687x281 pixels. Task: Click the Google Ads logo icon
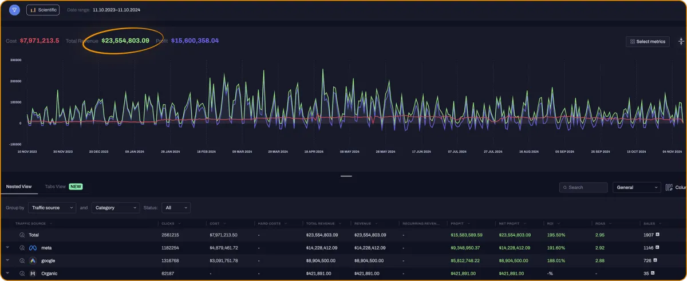coord(33,260)
